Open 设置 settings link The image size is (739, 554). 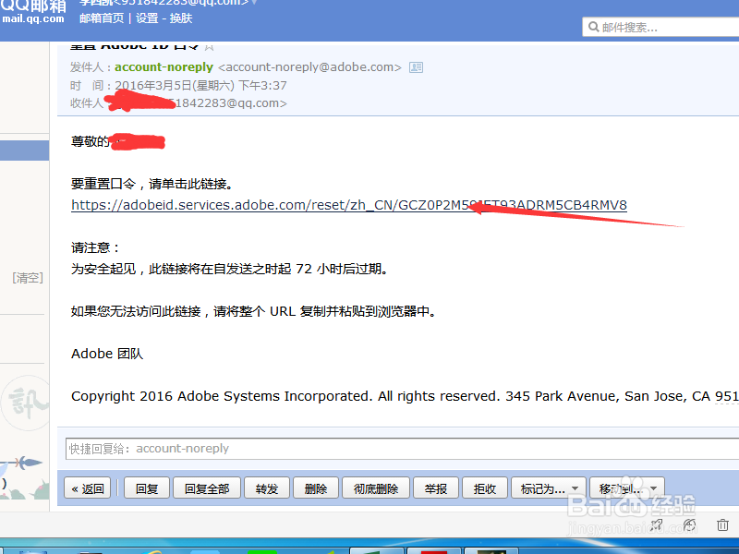[x=147, y=18]
